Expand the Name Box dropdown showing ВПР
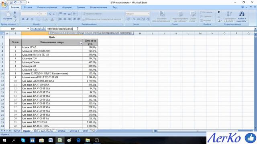Screen dimensions: 257x144 click(28, 29)
